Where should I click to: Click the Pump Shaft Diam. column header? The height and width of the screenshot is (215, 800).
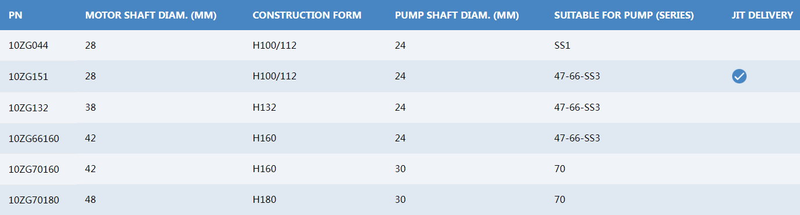click(x=457, y=15)
